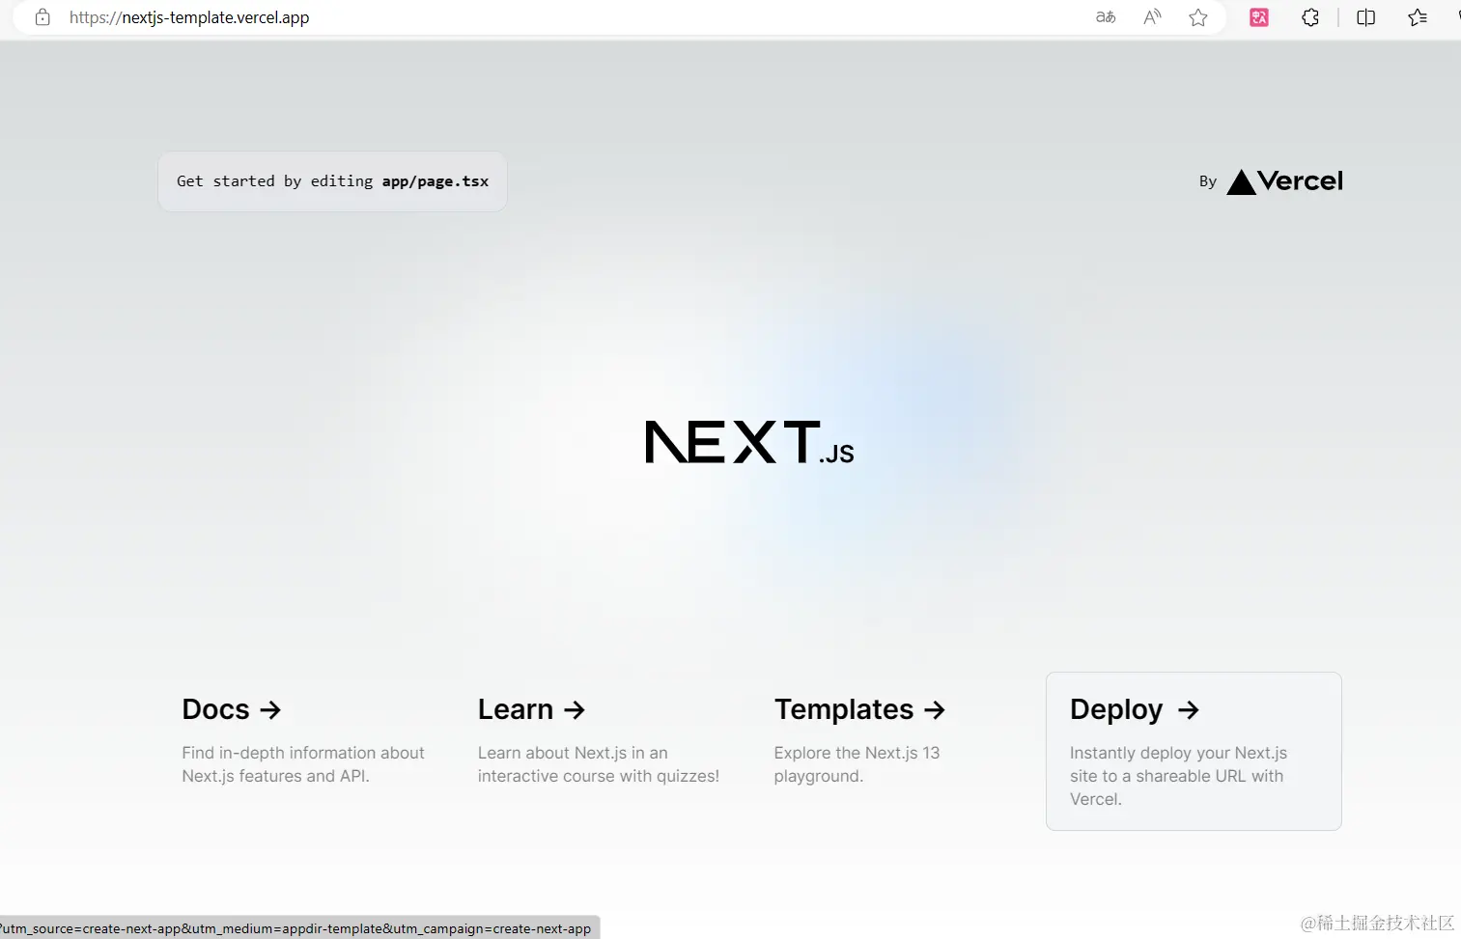This screenshot has height=939, width=1461.
Task: Open the Docs card link
Action: [305, 739]
